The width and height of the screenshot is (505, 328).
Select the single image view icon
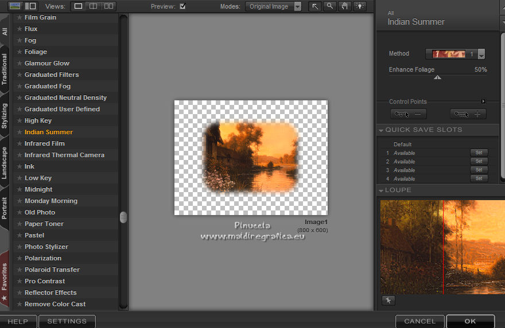click(78, 6)
